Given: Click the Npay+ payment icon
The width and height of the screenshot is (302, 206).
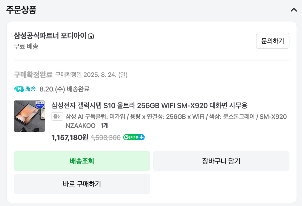Looking at the screenshot, I should tap(134, 137).
